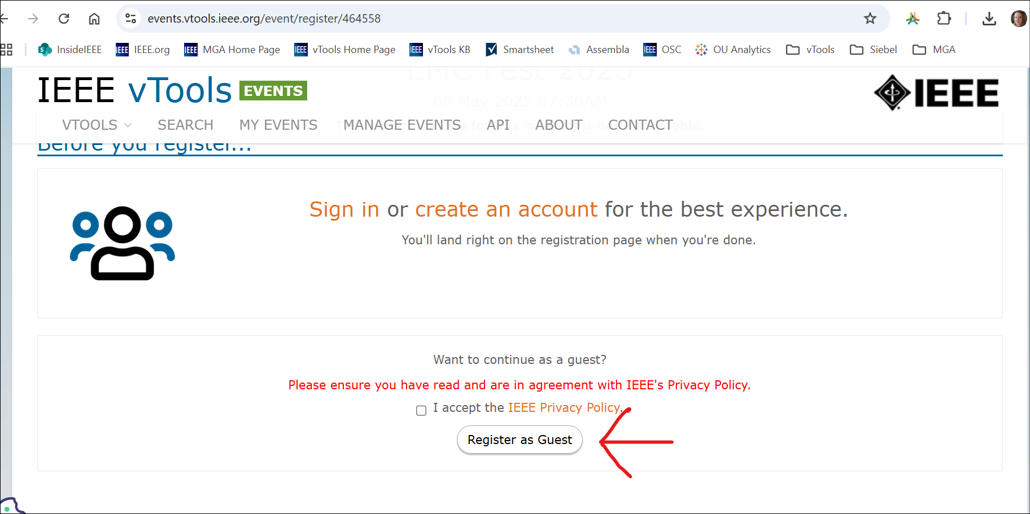1030x514 pixels.
Task: Bookmark this page with star icon
Action: [870, 19]
